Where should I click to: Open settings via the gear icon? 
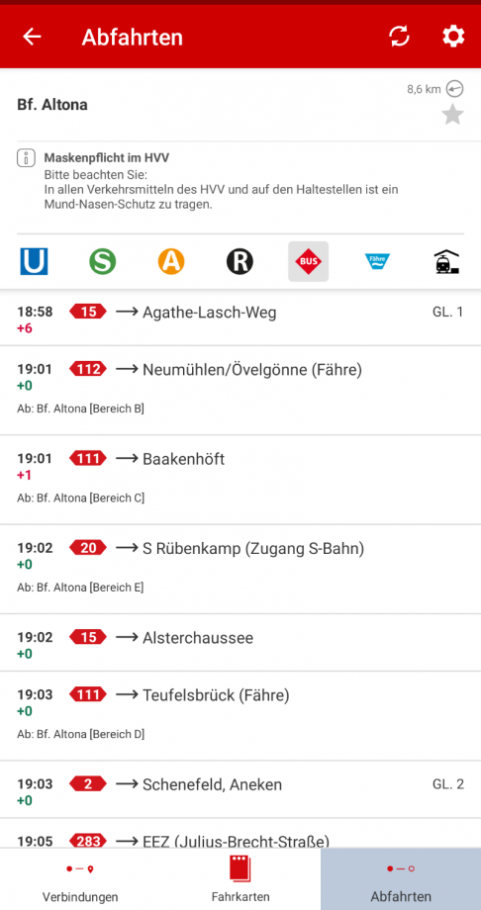tap(453, 37)
